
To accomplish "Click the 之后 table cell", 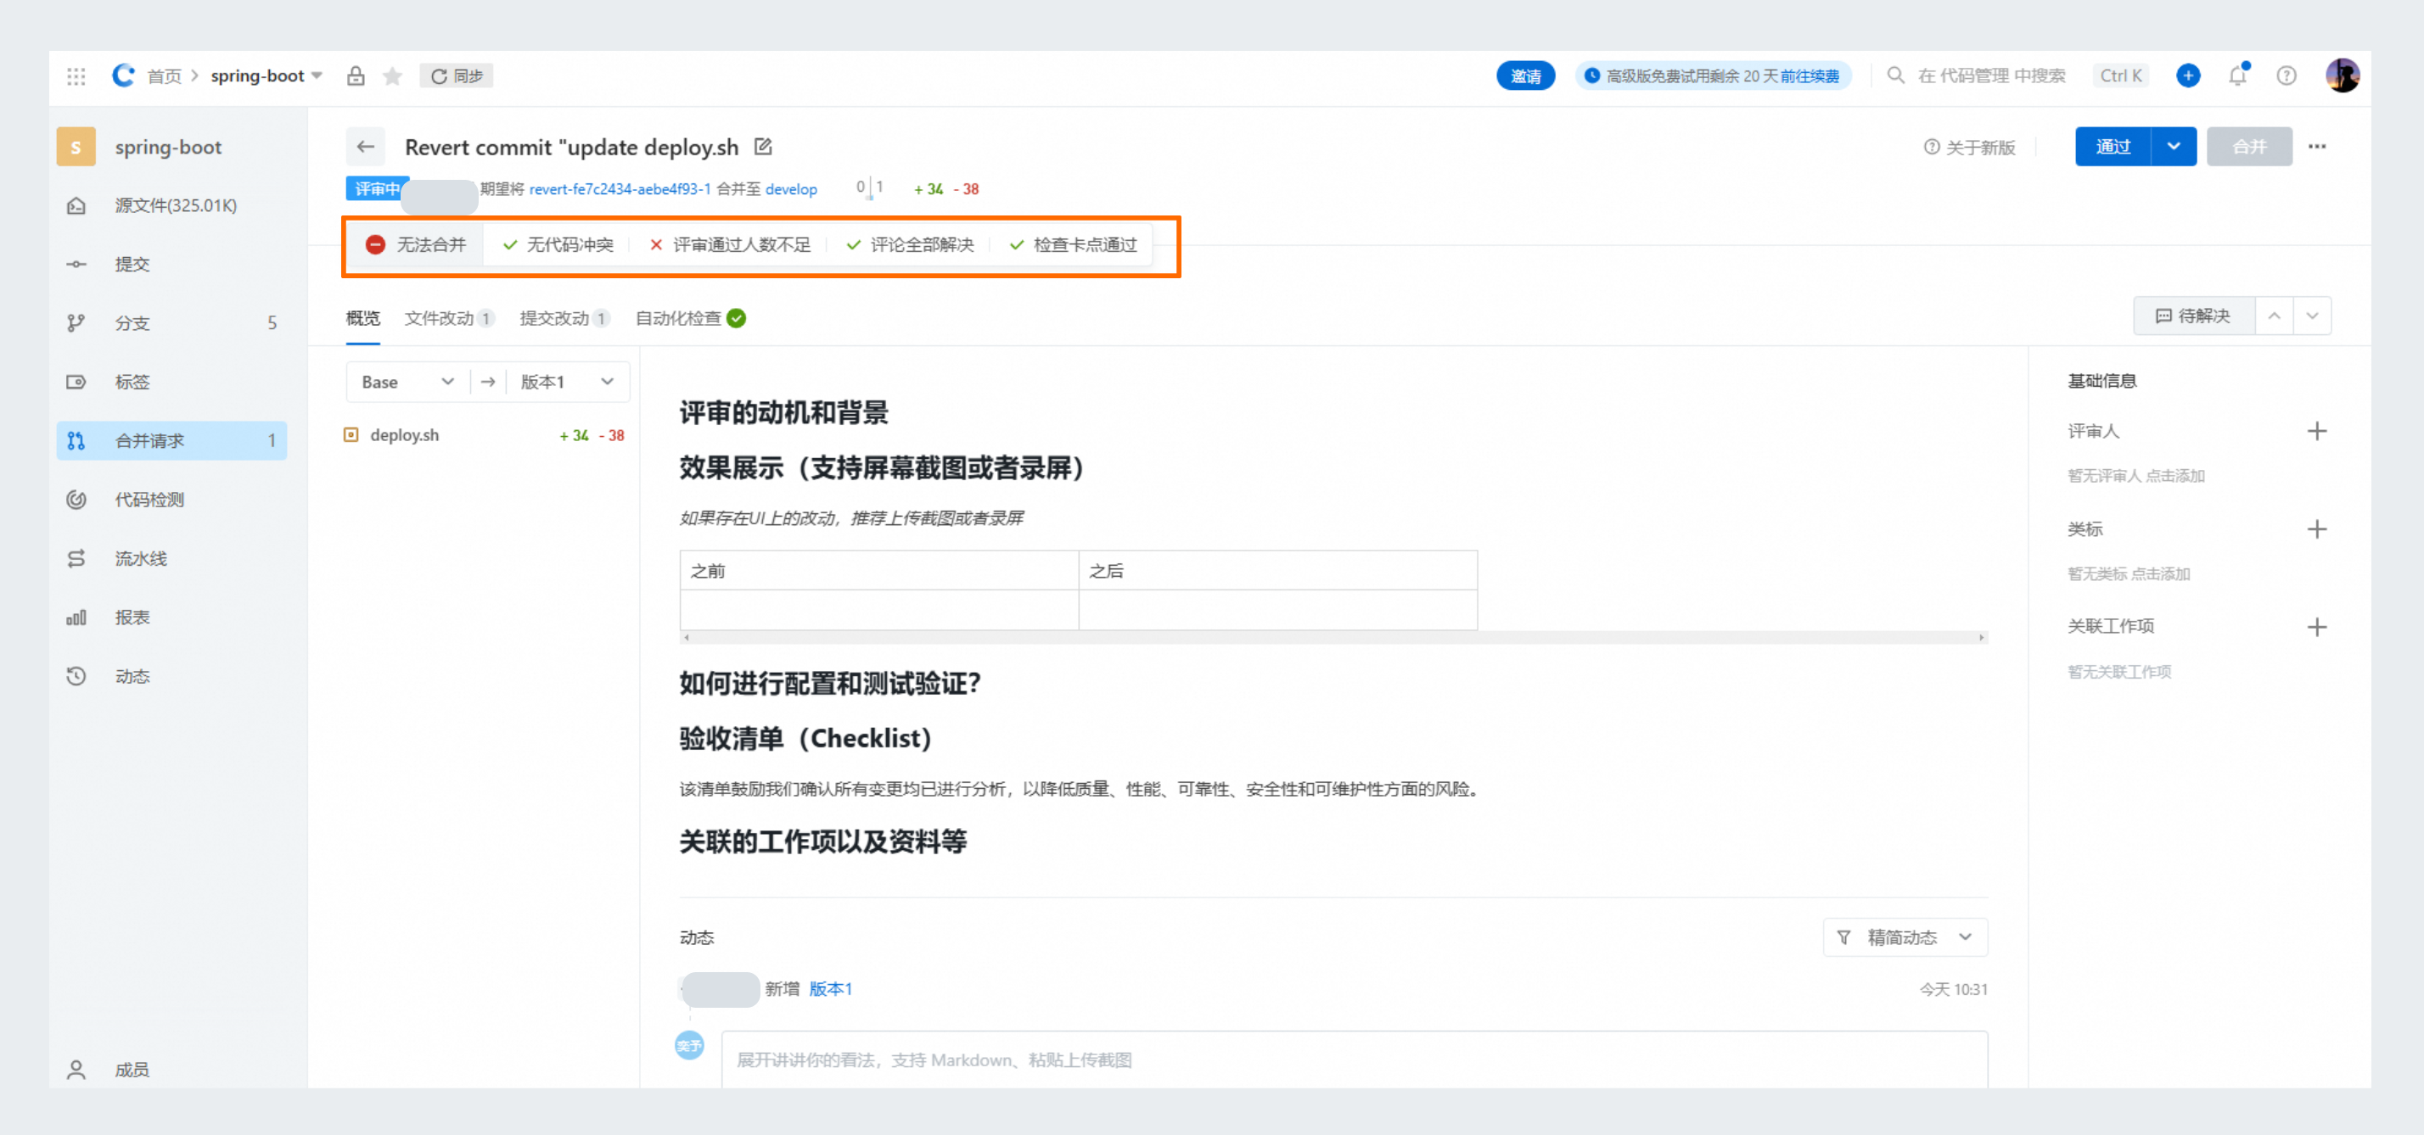I will point(1278,571).
